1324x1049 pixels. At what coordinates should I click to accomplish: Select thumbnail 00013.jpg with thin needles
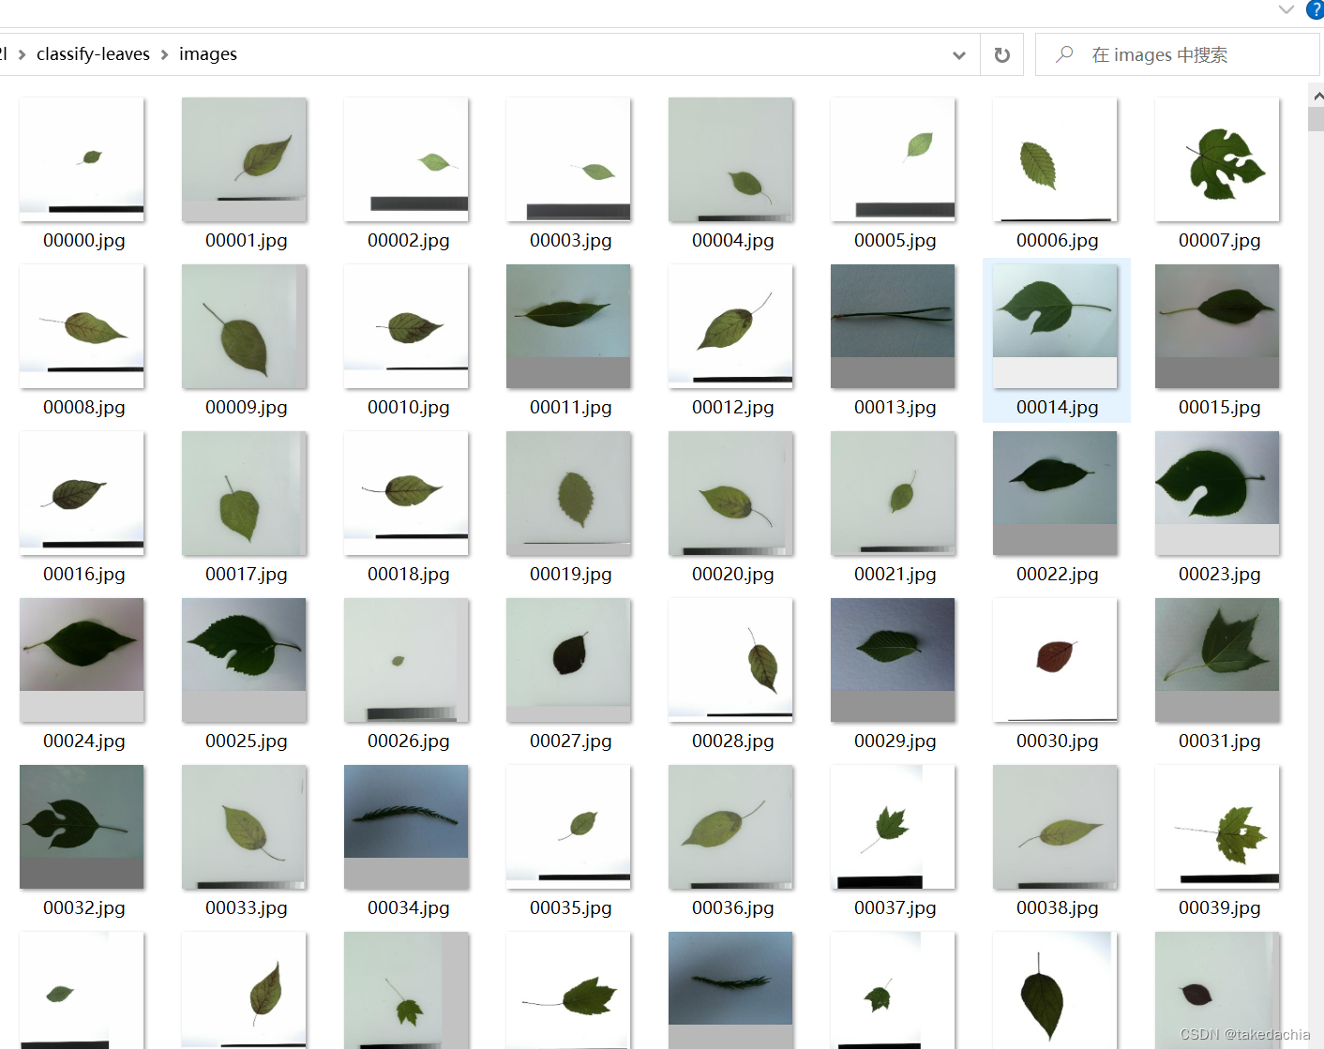[893, 325]
